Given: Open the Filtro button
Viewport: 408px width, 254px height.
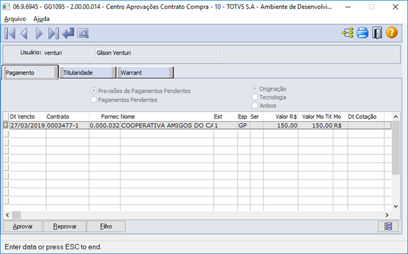Looking at the screenshot, I should point(106,226).
